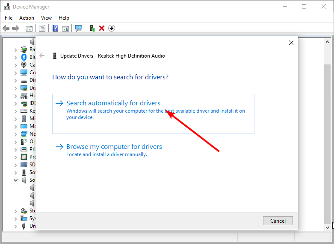Maximize the Device Manager window
Viewport: 334px width, 244px height.
pyautogui.click(x=304, y=6)
